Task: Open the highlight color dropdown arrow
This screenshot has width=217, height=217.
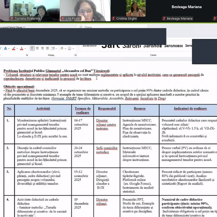Action: click(x=17, y=49)
